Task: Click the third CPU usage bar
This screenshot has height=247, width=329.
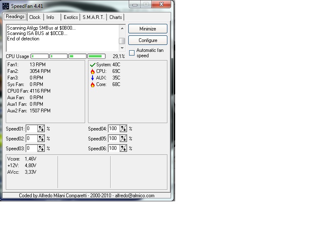Action: [x=77, y=56]
